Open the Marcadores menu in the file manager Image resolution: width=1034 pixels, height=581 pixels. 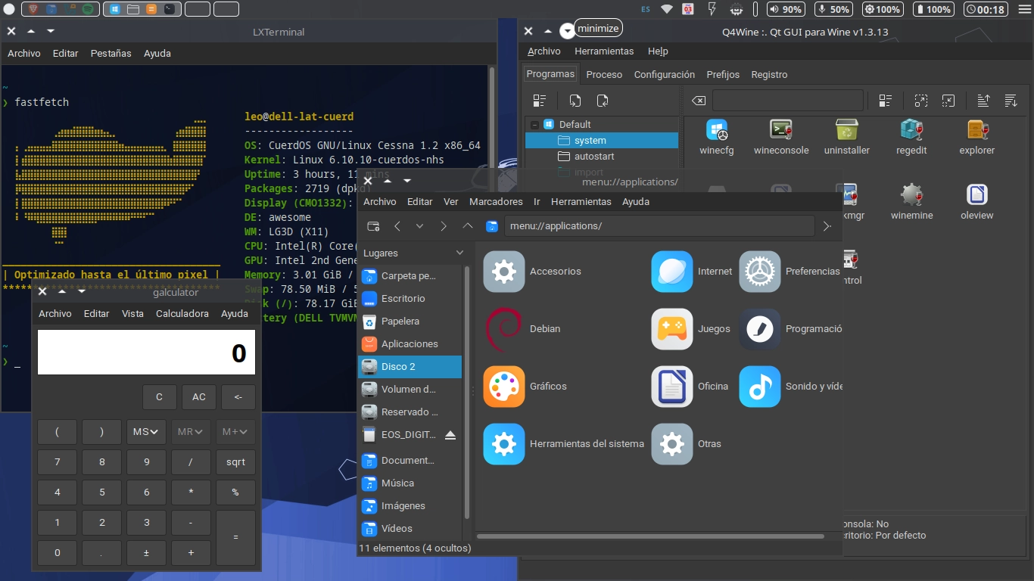tap(496, 202)
